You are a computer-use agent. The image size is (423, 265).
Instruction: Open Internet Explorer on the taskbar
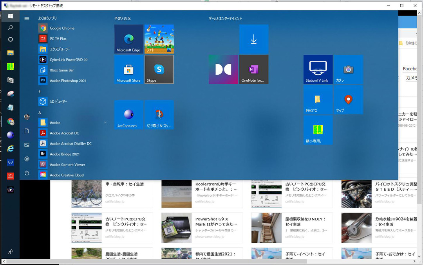(x=11, y=149)
